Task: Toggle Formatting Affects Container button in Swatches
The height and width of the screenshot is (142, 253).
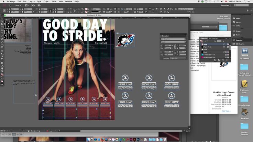Action: 205,41
